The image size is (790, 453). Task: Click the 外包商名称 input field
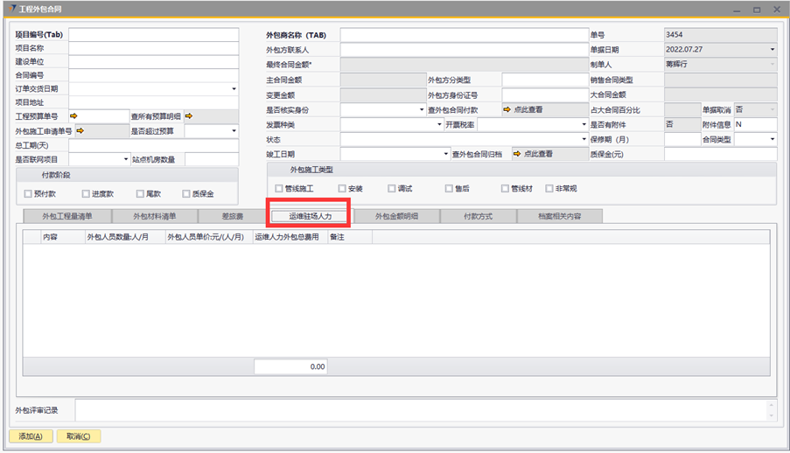(464, 35)
